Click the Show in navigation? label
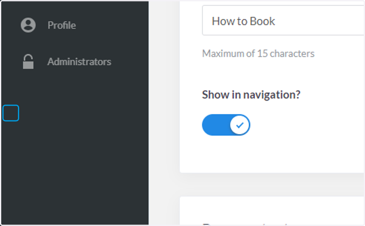The image size is (365, 226). point(251,95)
